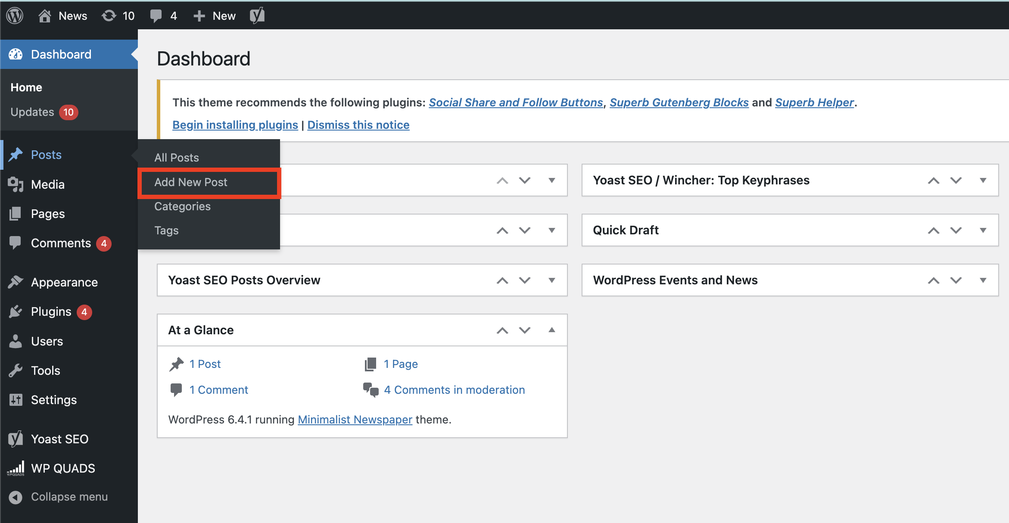The width and height of the screenshot is (1009, 523).
Task: Click the Plugins plug icon
Action: (x=16, y=311)
